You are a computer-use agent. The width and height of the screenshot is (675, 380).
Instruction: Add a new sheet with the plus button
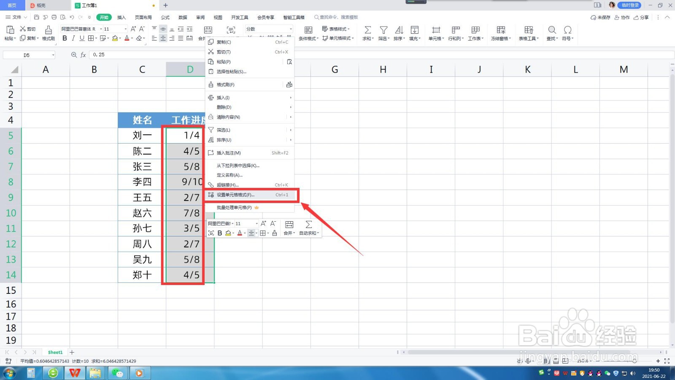pos(72,352)
